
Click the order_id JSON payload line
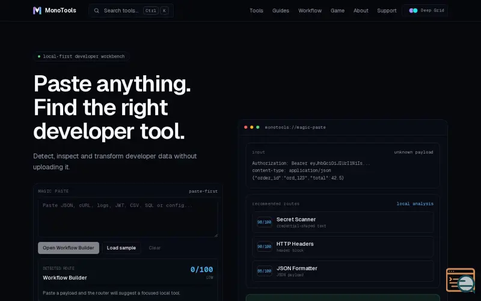click(x=298, y=178)
